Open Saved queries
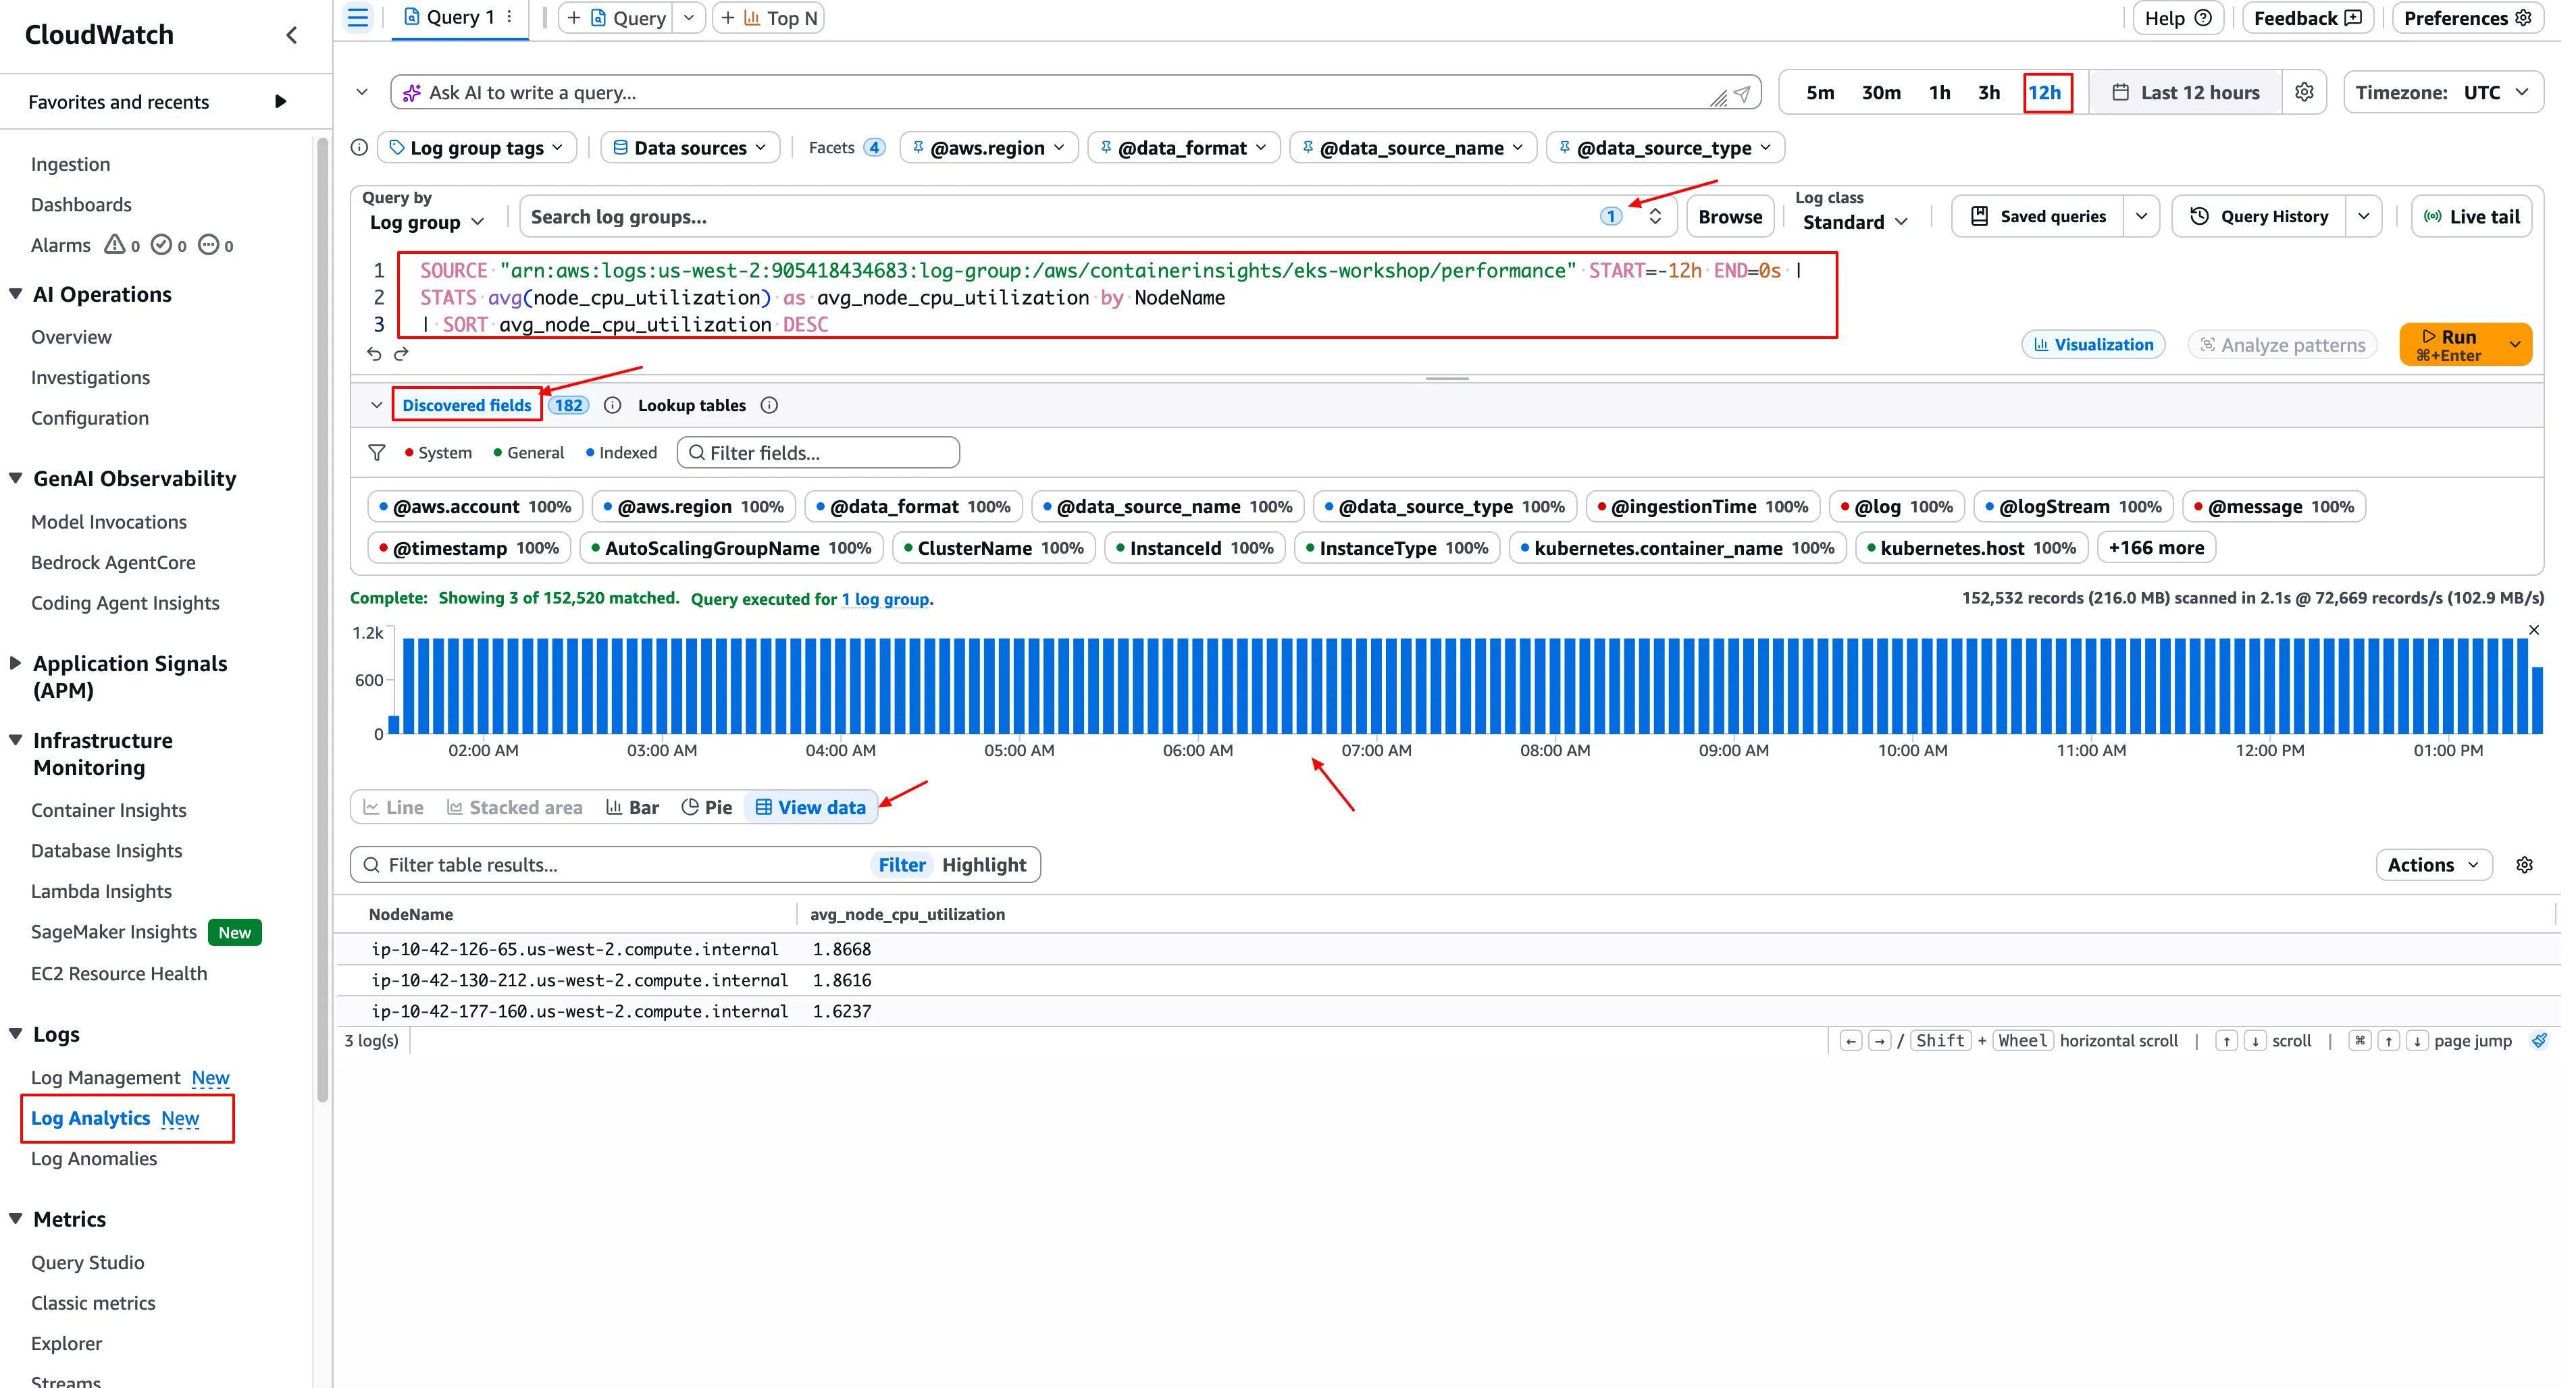2576x1388 pixels. tap(2037, 217)
